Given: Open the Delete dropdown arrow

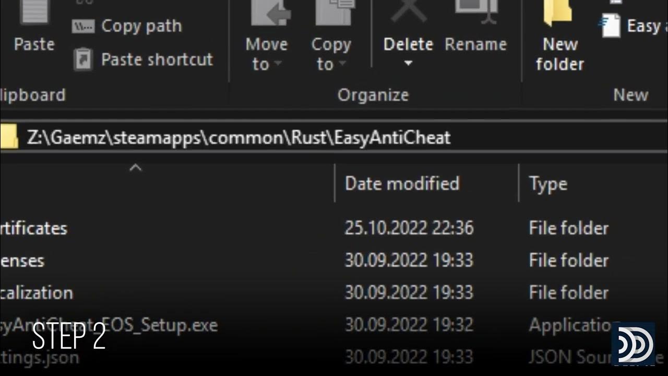Looking at the screenshot, I should [408, 64].
